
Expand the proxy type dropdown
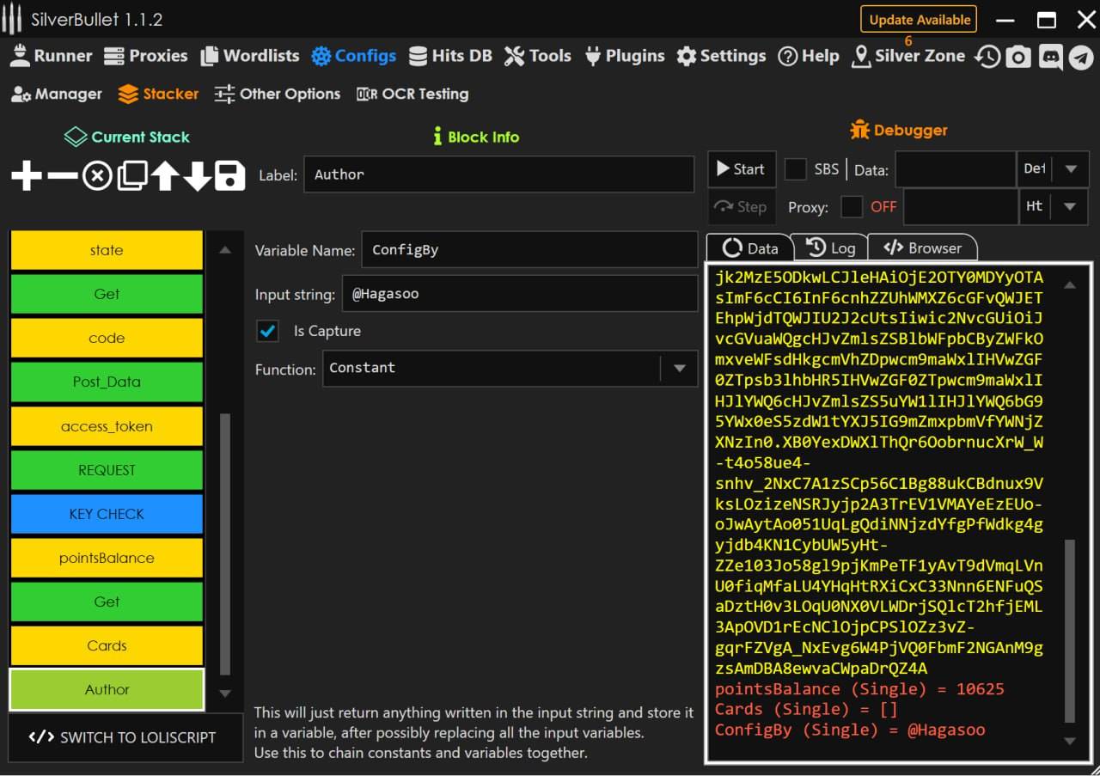[1071, 206]
